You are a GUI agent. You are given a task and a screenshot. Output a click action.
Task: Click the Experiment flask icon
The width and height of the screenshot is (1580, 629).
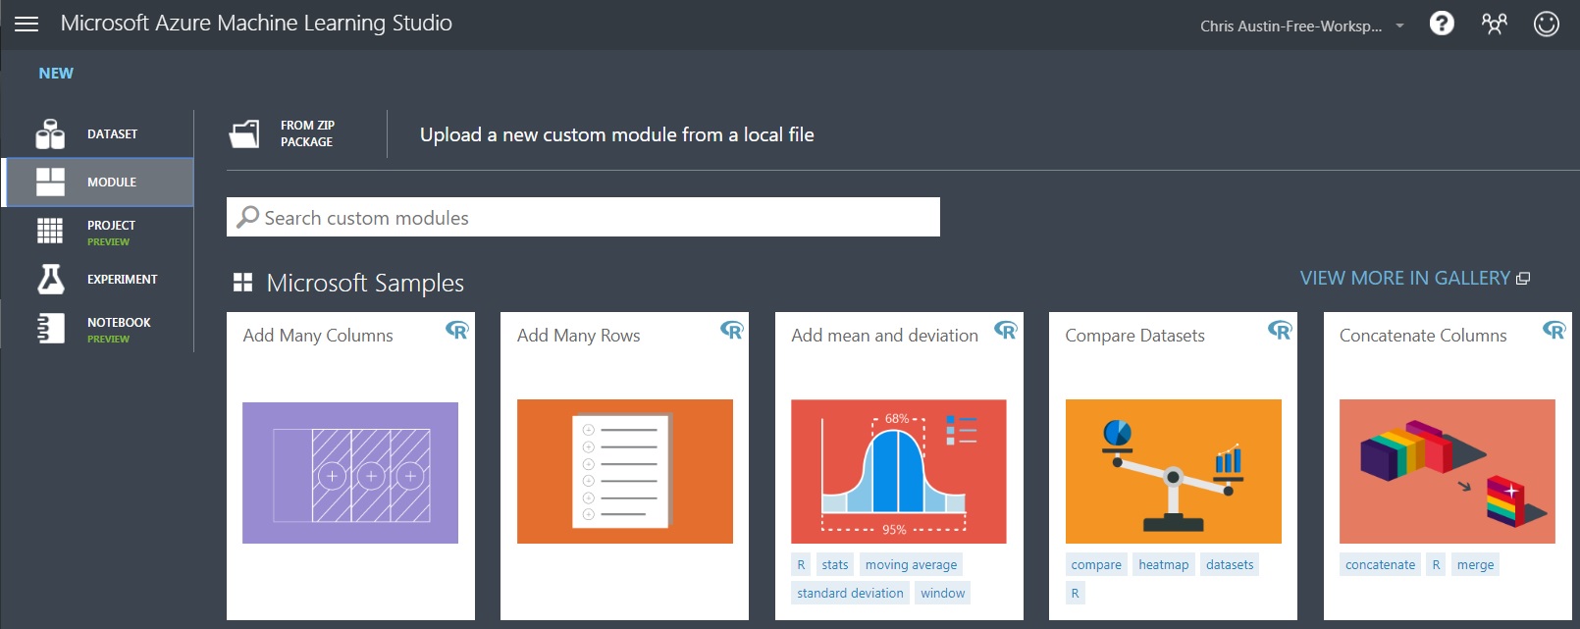(50, 280)
